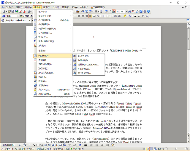The height and width of the screenshot is (151, 190).
Task: Click the Insert table toolbar icon
Action: point(90,12)
